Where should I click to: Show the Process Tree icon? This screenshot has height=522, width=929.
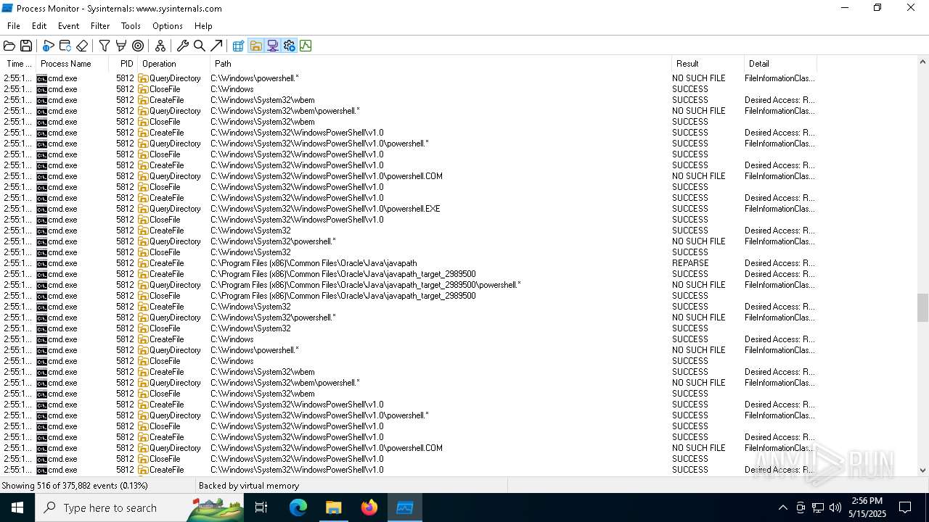[160, 46]
